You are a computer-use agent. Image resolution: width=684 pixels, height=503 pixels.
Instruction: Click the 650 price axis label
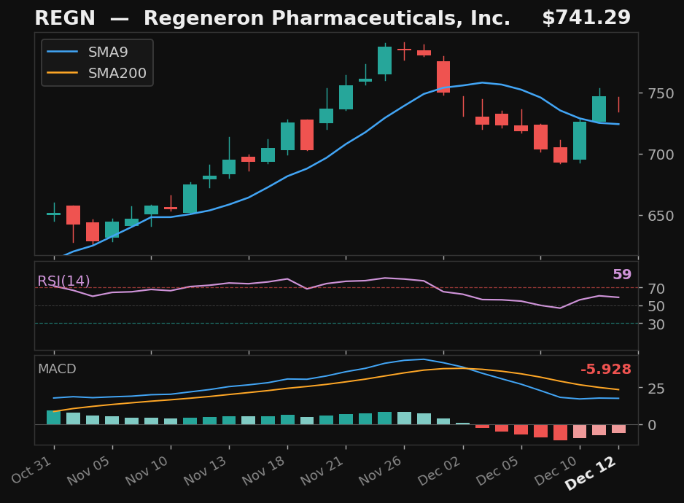click(x=661, y=216)
